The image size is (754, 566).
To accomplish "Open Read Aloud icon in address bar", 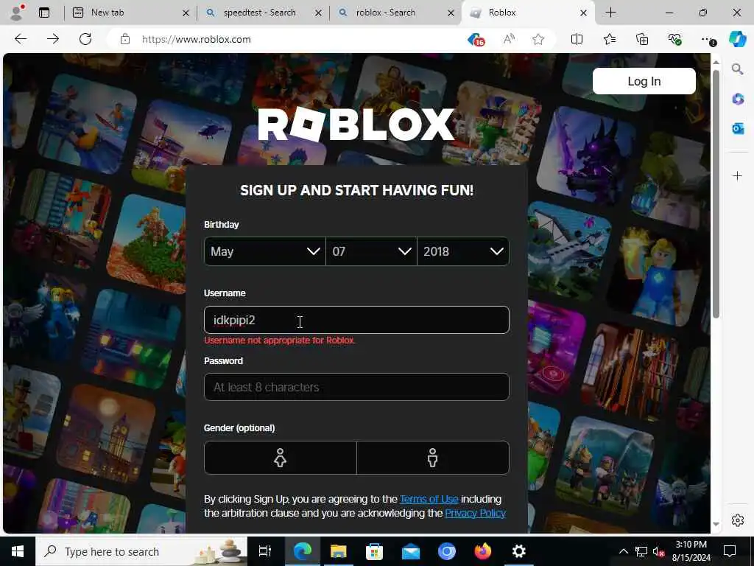I will pos(509,39).
